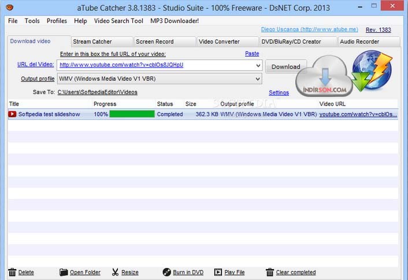Viewport: 408px width, 280px height.
Task: Switch to the Download video tab
Action: point(39,42)
